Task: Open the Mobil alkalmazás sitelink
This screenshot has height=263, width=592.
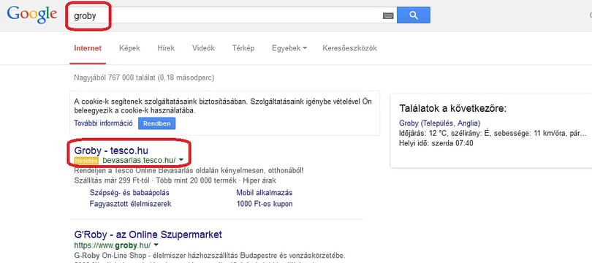Action: pos(265,193)
